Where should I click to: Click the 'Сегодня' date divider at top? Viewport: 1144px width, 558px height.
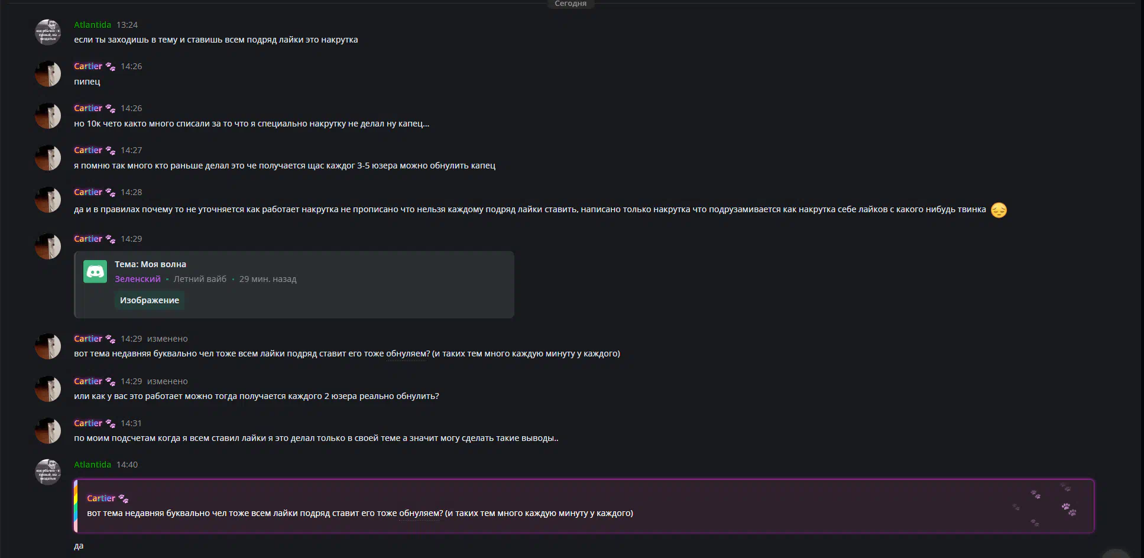pyautogui.click(x=571, y=4)
